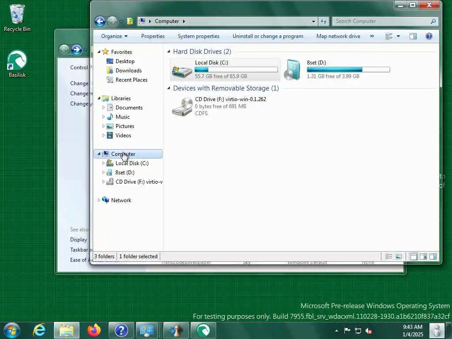The image size is (452, 339).
Task: Select the Local Disk (C:) drive icon
Action: 181,71
